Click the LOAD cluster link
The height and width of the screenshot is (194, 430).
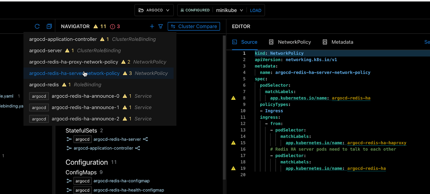point(256,10)
